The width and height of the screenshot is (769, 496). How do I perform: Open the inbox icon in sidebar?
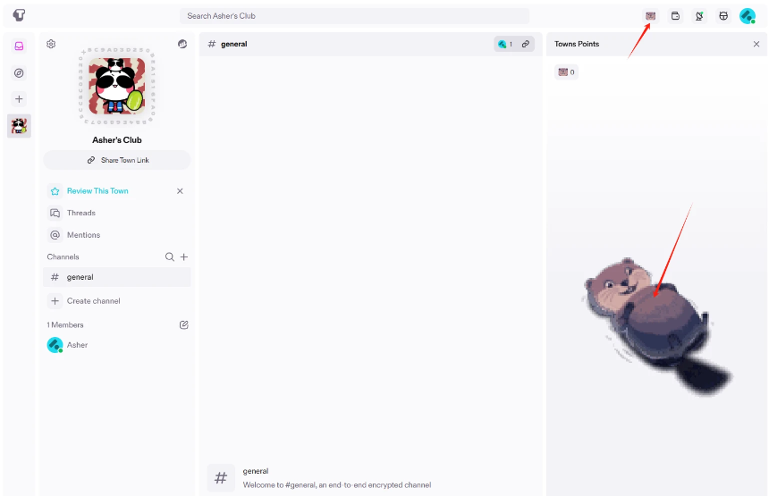(19, 46)
